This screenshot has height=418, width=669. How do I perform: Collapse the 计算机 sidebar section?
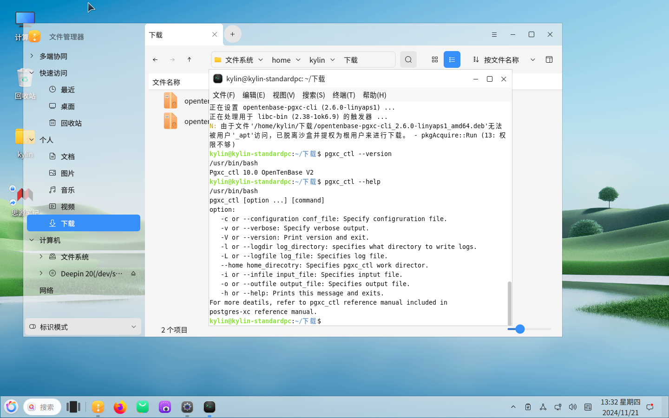tap(32, 240)
